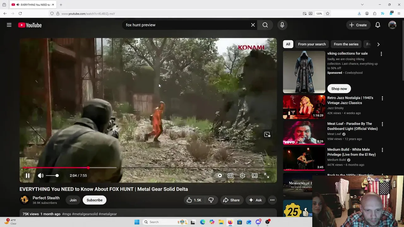The width and height of the screenshot is (404, 227).
Task: Go to the YouTube home logo
Action: [x=30, y=25]
